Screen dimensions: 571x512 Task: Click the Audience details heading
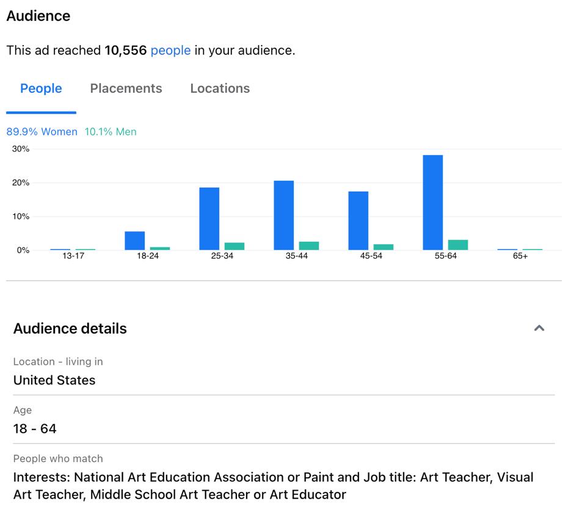coord(70,328)
